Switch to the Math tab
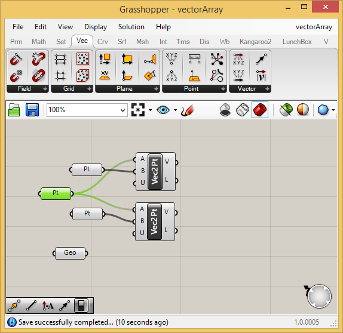Viewport: 343px width, 333px height. (39, 42)
